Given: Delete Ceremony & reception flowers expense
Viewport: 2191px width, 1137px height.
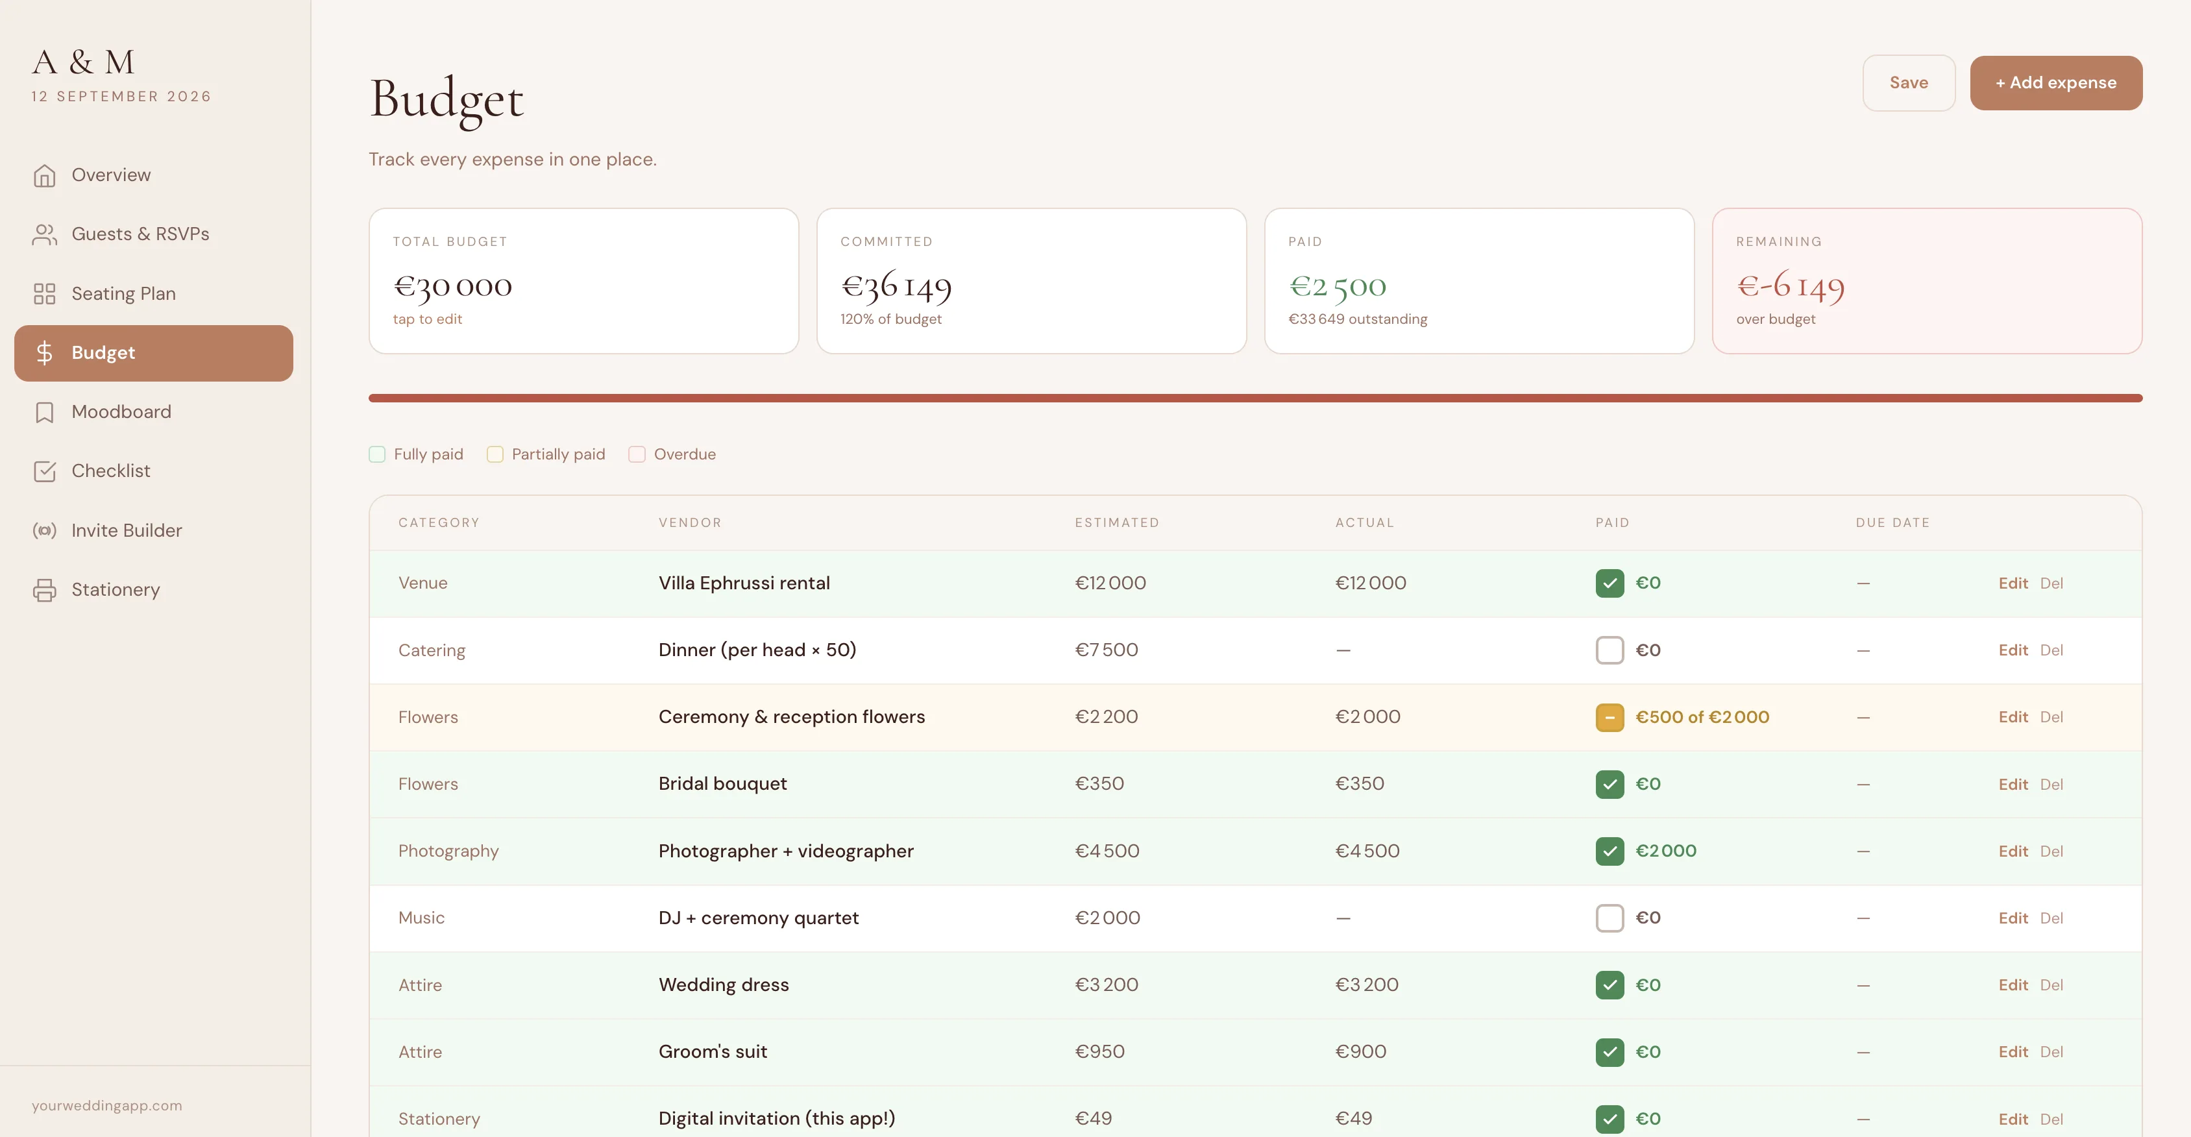Looking at the screenshot, I should click(x=2051, y=718).
